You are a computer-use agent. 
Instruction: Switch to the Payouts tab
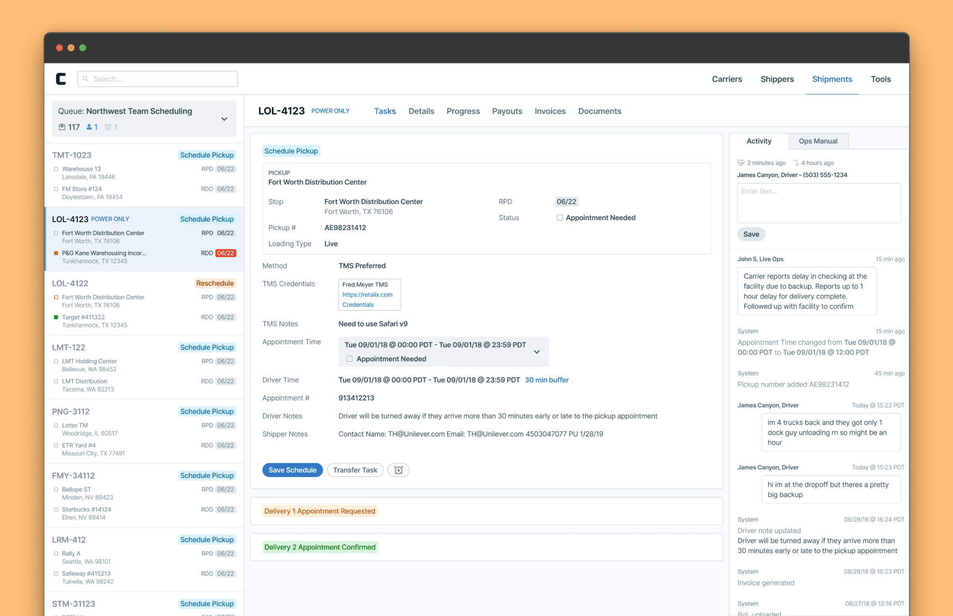(507, 111)
